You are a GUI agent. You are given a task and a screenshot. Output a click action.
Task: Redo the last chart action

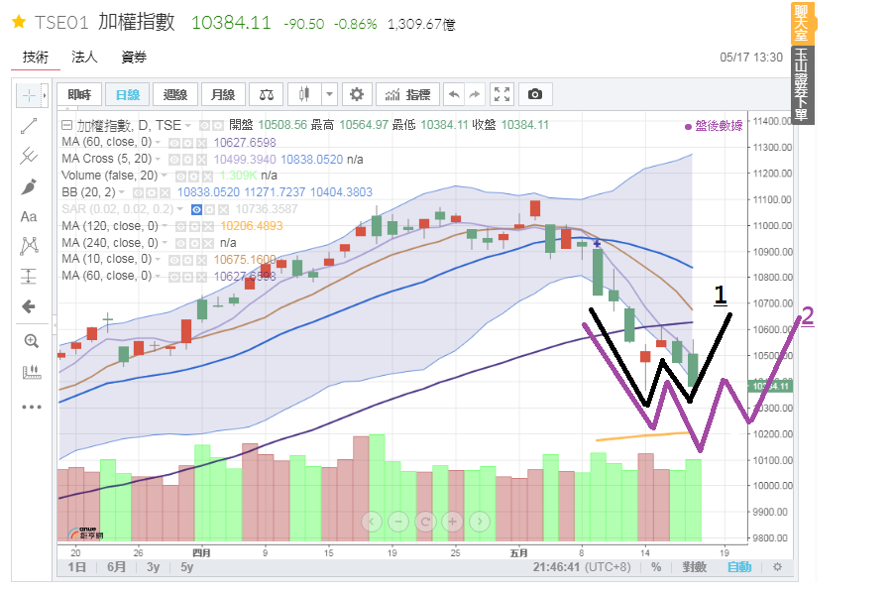click(x=475, y=94)
